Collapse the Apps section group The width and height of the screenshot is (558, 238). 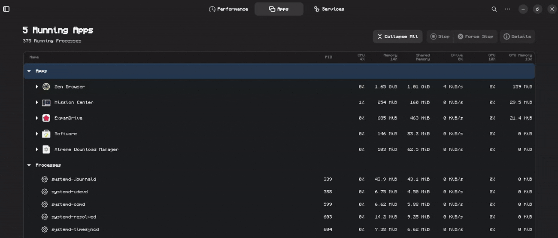pos(29,71)
